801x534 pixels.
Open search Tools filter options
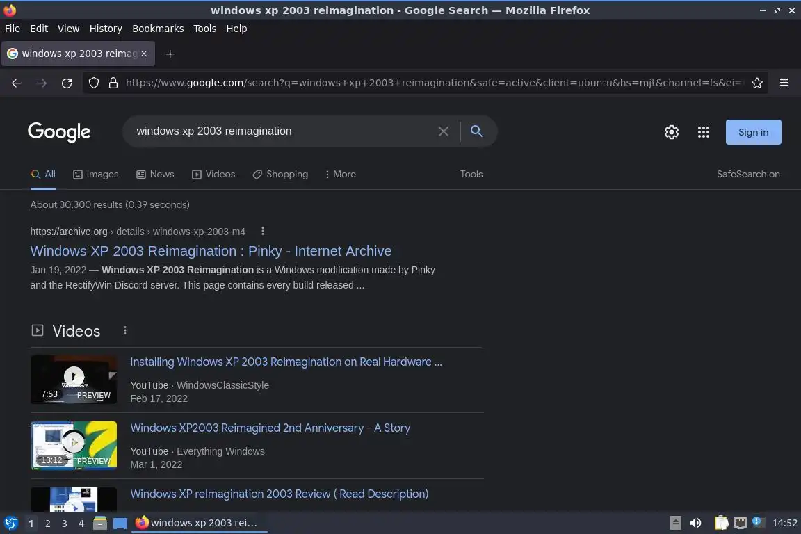[471, 175]
